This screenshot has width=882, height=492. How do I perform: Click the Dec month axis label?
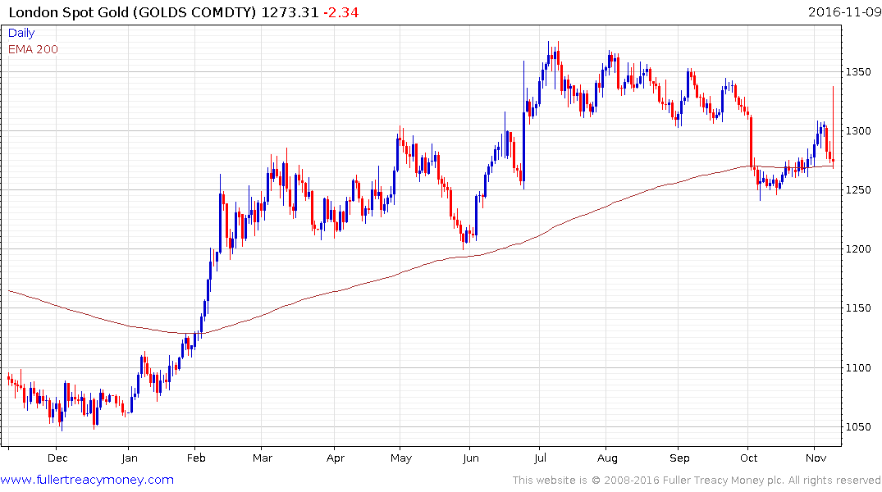coord(57,458)
